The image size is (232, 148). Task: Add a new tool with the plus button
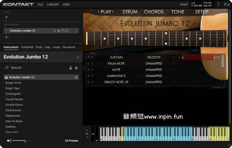pyautogui.click(x=7, y=17)
